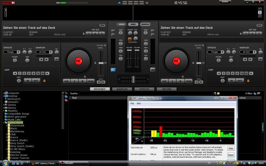Open the left deck air horn sampler dropdown
Image resolution: width=266 pixels, height=166 pixels.
click(x=51, y=52)
